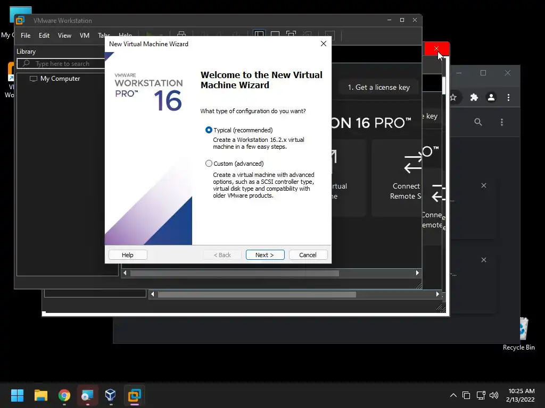Bookmark page with Chrome star icon
Image resolution: width=545 pixels, height=408 pixels.
pos(453,98)
